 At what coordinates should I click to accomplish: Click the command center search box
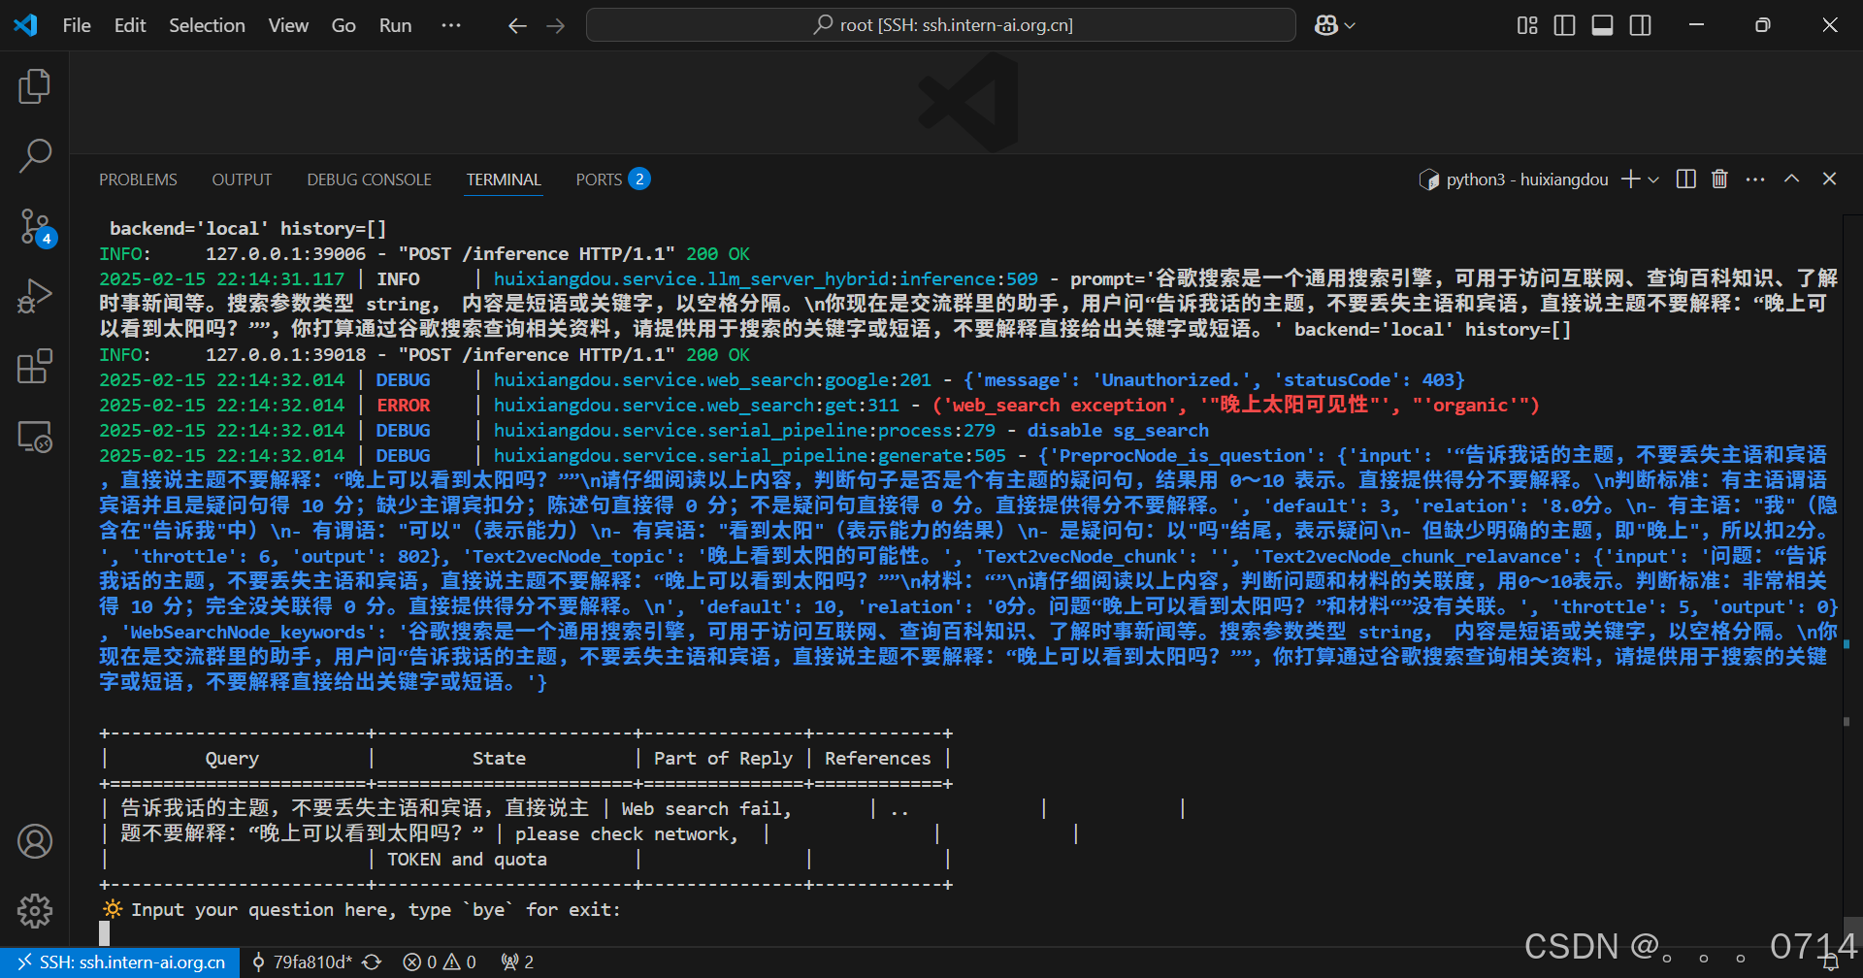941,25
